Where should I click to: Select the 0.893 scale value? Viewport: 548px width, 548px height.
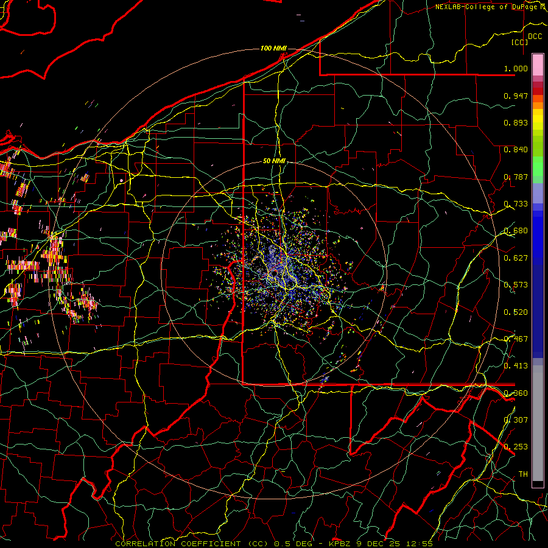coord(516,122)
